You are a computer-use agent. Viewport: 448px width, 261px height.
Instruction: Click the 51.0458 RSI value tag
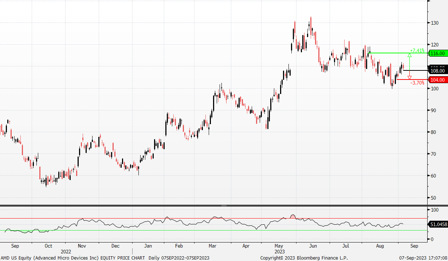pos(438,225)
